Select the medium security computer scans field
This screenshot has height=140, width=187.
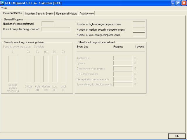[x=139, y=29]
